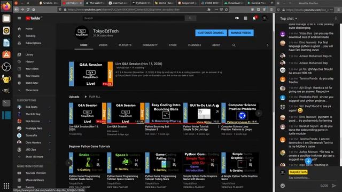This screenshot has width=342, height=192.
Task: Open Firefox from the Ubuntu dock
Action: click(x=6, y=6)
